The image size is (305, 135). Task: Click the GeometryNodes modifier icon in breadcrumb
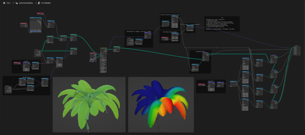point(17,3)
